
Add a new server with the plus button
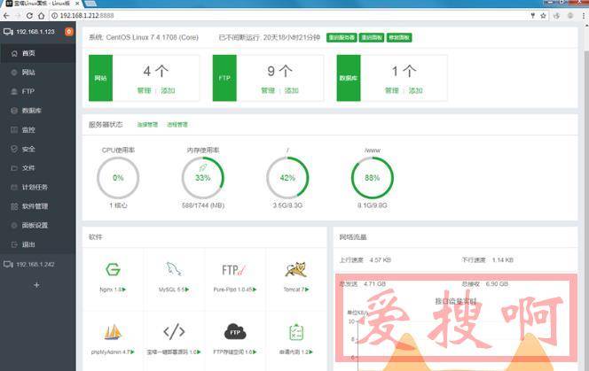point(36,285)
